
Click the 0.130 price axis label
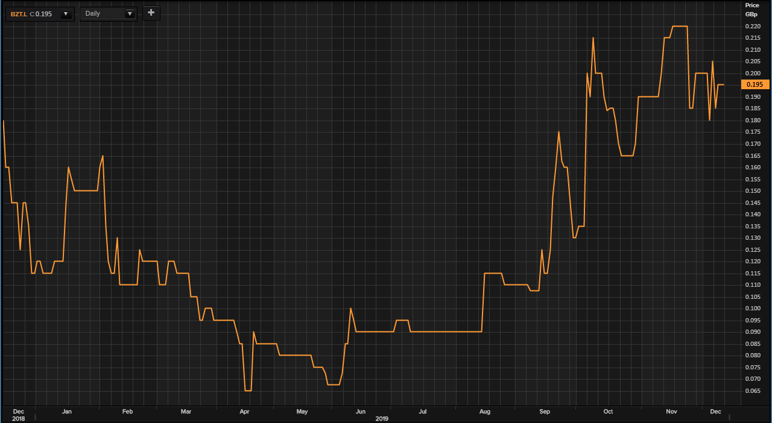[x=753, y=238]
